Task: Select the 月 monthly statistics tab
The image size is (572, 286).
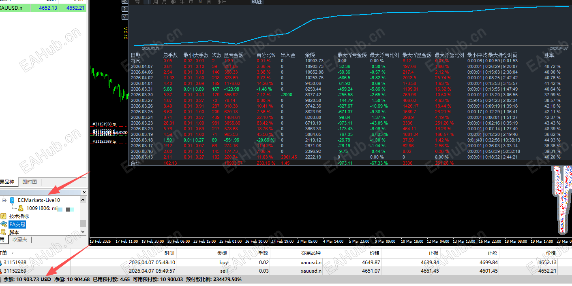Action: [x=164, y=2]
